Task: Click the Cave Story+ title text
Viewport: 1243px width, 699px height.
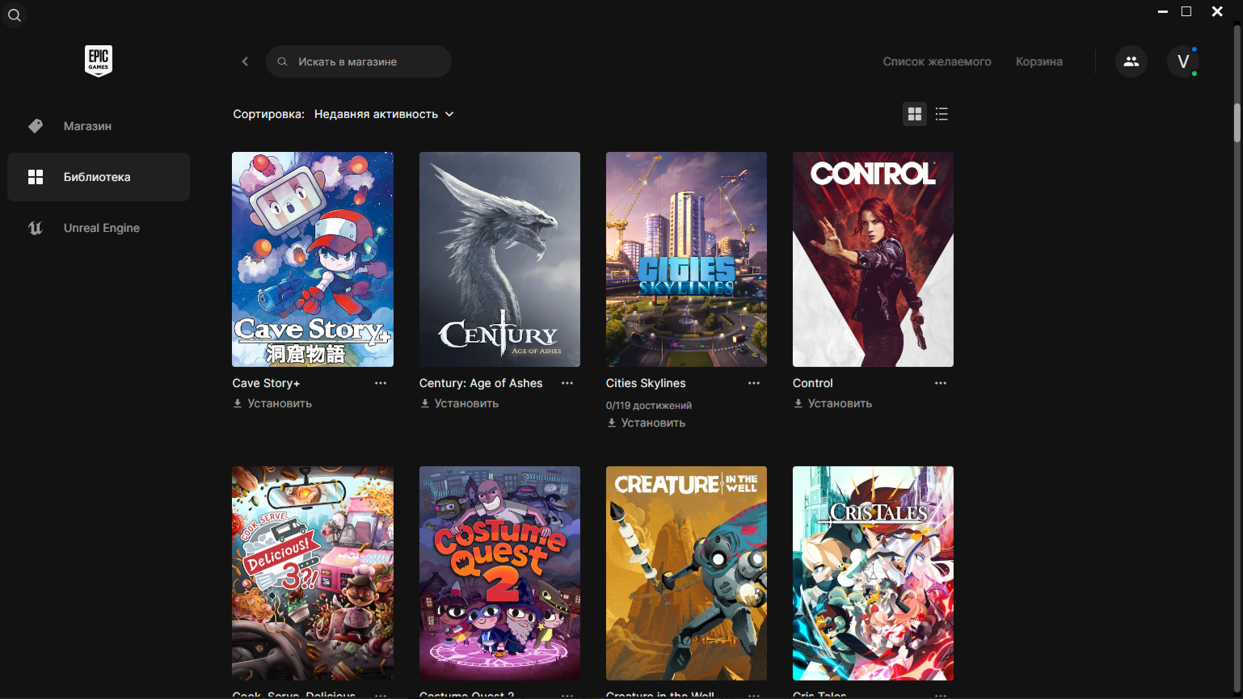Action: (x=266, y=383)
